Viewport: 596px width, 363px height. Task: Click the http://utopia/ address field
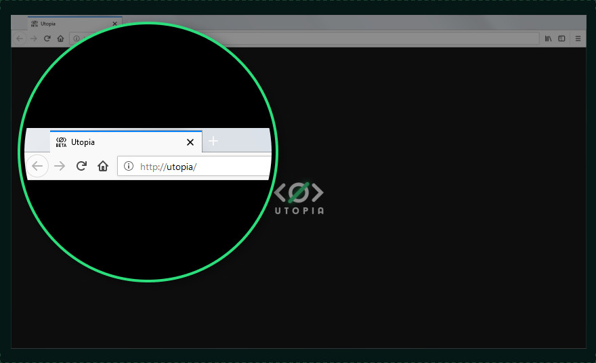(x=194, y=166)
